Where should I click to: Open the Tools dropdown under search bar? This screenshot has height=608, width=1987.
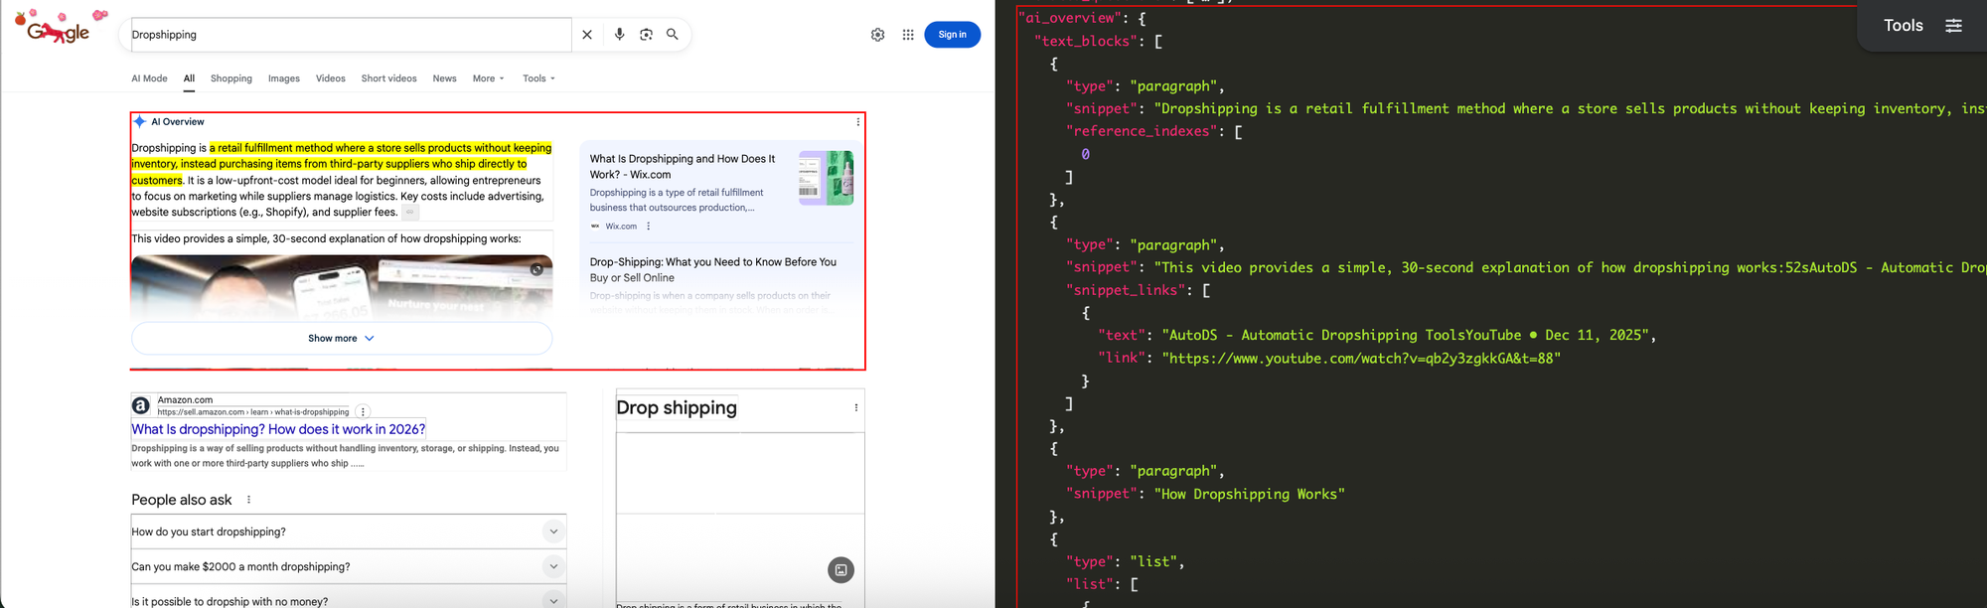pos(538,78)
